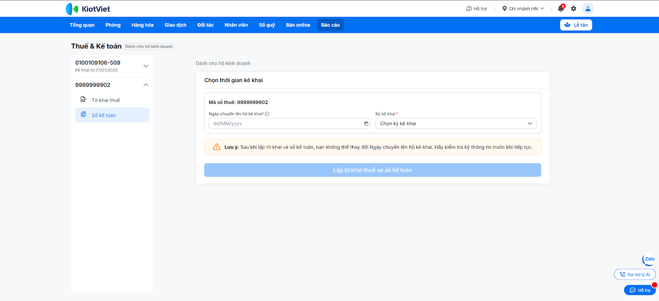Screen dimensions: 659x301
Task: Open the Báo cáo menu
Action: (x=330, y=25)
